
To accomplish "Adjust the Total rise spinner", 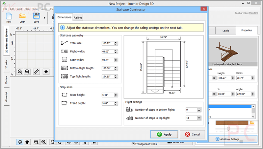I will (116, 43).
